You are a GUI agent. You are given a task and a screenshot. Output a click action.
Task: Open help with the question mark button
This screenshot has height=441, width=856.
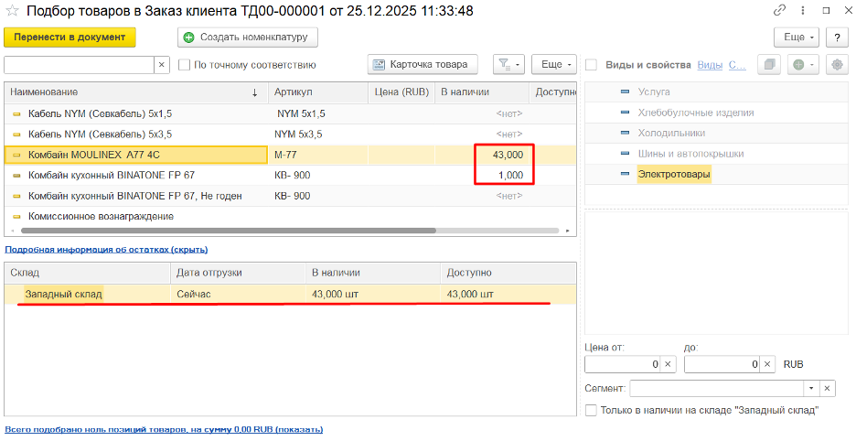[837, 38]
